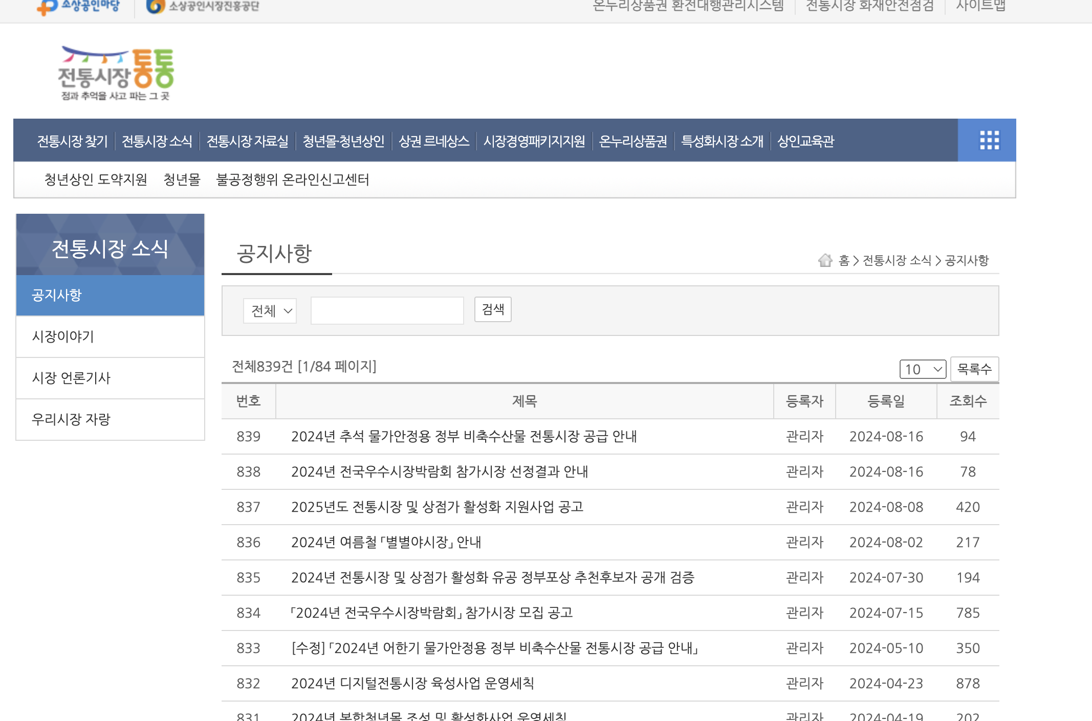This screenshot has height=721, width=1092.
Task: Open the 사이트맵 link at top
Action: coord(980,6)
